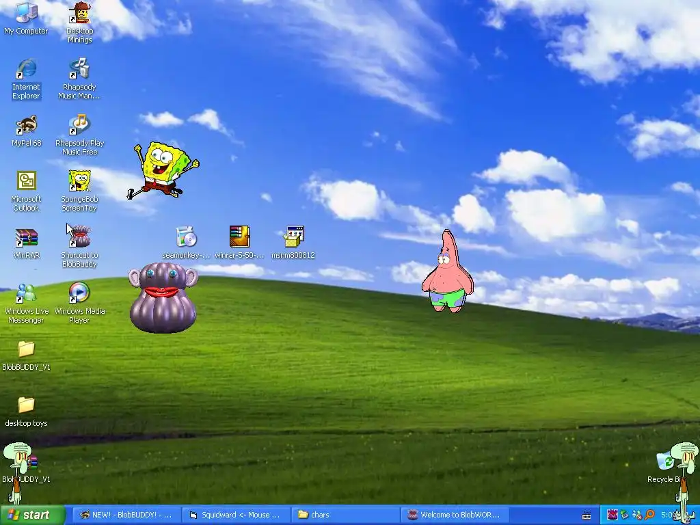Switch to Welcome to BlobWOR... taskbar window

(x=455, y=515)
